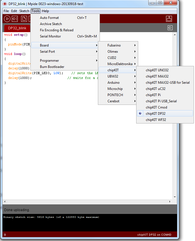This screenshot has width=195, height=241.
Task: Click the editor scrollbar down arrow
Action: (175, 197)
